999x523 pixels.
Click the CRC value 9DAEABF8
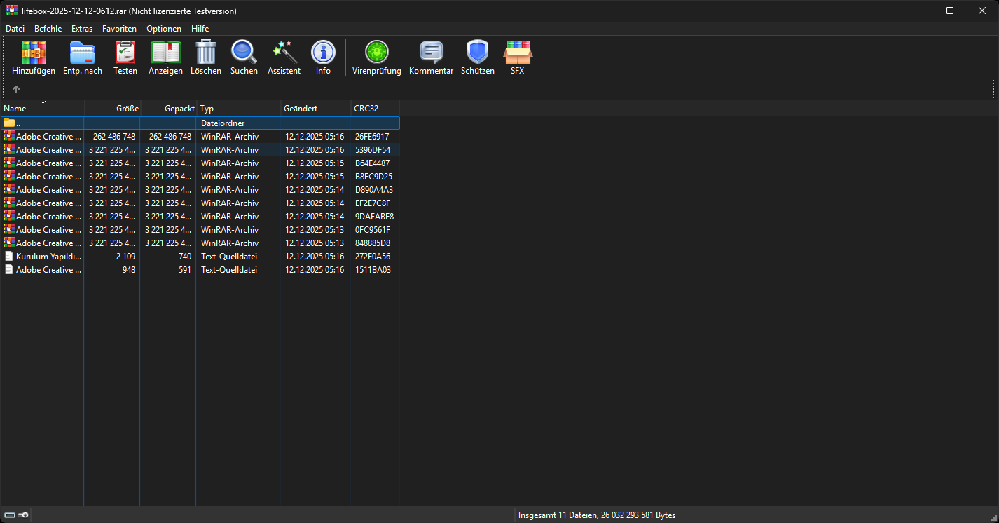(x=374, y=217)
